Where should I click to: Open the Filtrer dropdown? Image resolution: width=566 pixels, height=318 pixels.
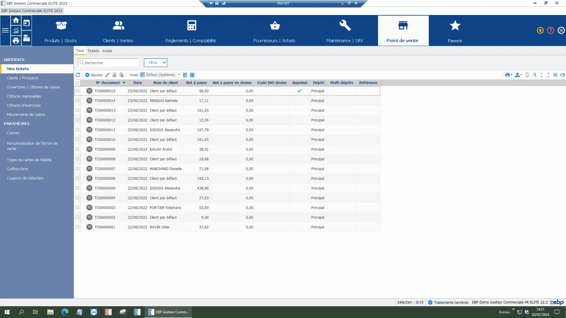coord(155,62)
